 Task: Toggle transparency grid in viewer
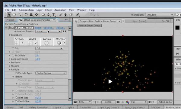tap(154, 102)
